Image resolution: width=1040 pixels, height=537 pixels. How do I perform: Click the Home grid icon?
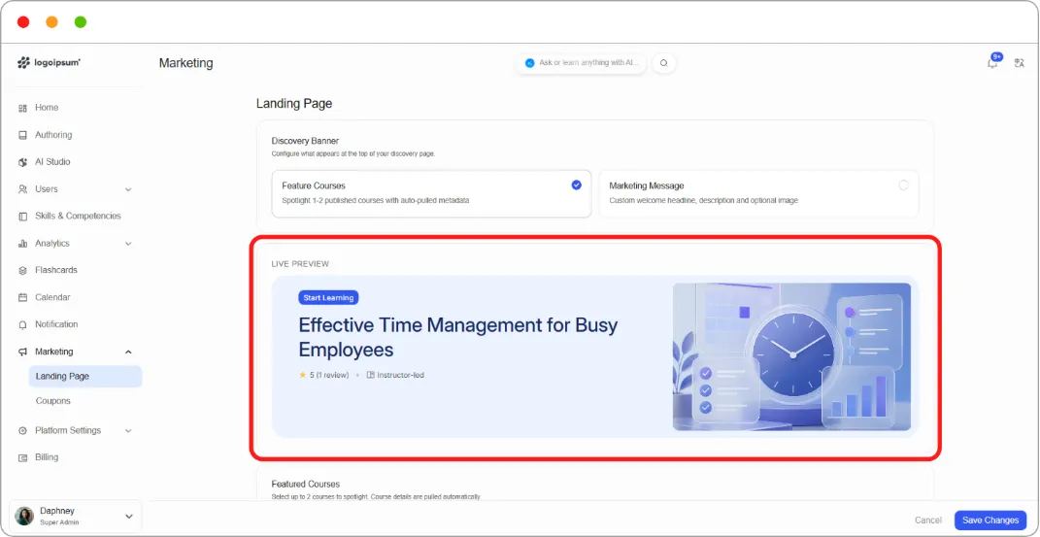[22, 108]
